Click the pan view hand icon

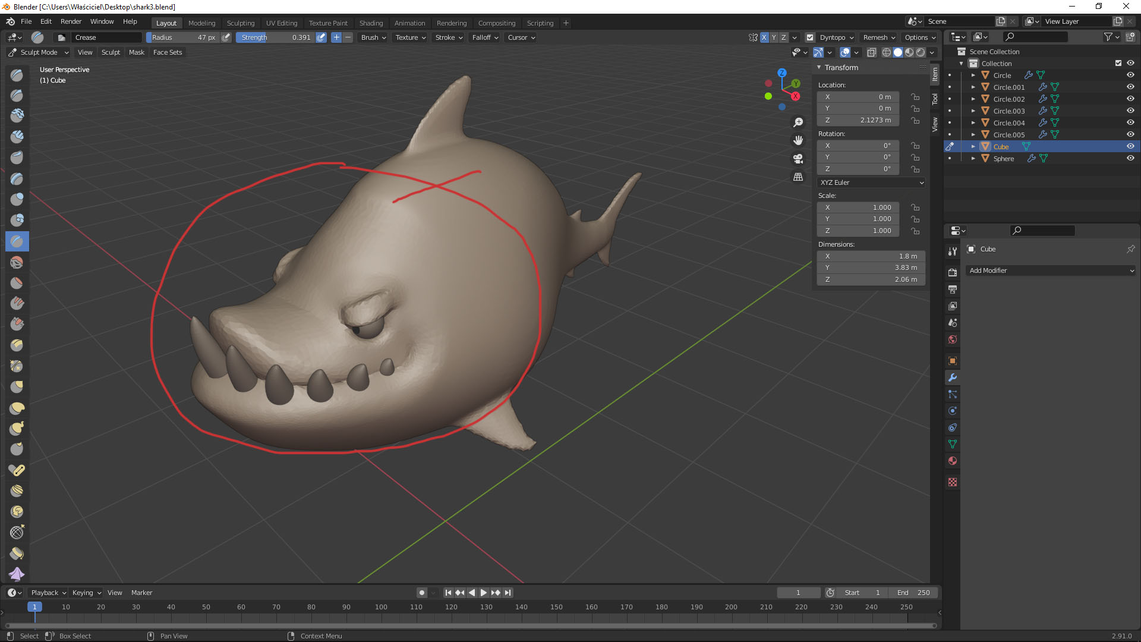tap(798, 140)
